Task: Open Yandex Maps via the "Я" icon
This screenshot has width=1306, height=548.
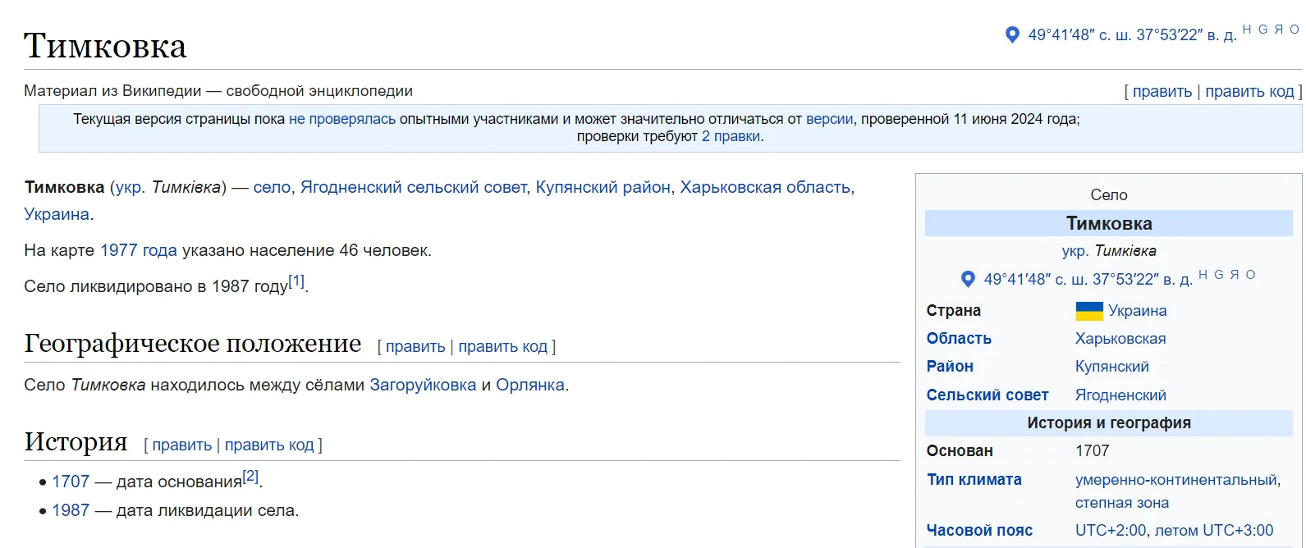Action: pos(1279,30)
